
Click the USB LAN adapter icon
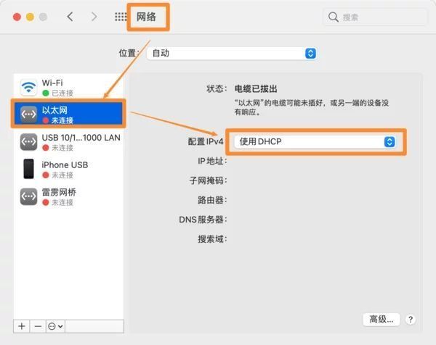[x=28, y=142]
